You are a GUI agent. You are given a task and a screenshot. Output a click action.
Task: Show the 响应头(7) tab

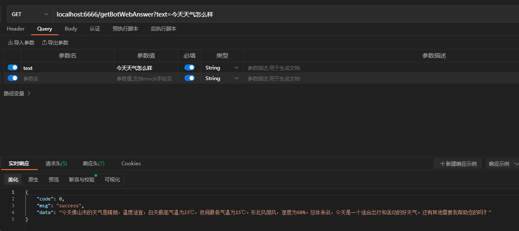[93, 164]
